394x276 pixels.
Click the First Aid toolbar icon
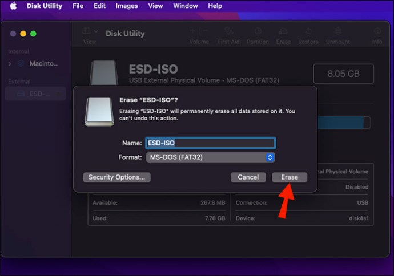228,31
